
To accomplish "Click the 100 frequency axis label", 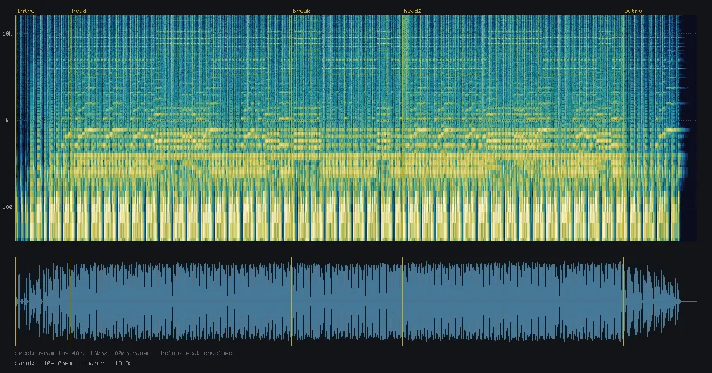I will 8,207.
